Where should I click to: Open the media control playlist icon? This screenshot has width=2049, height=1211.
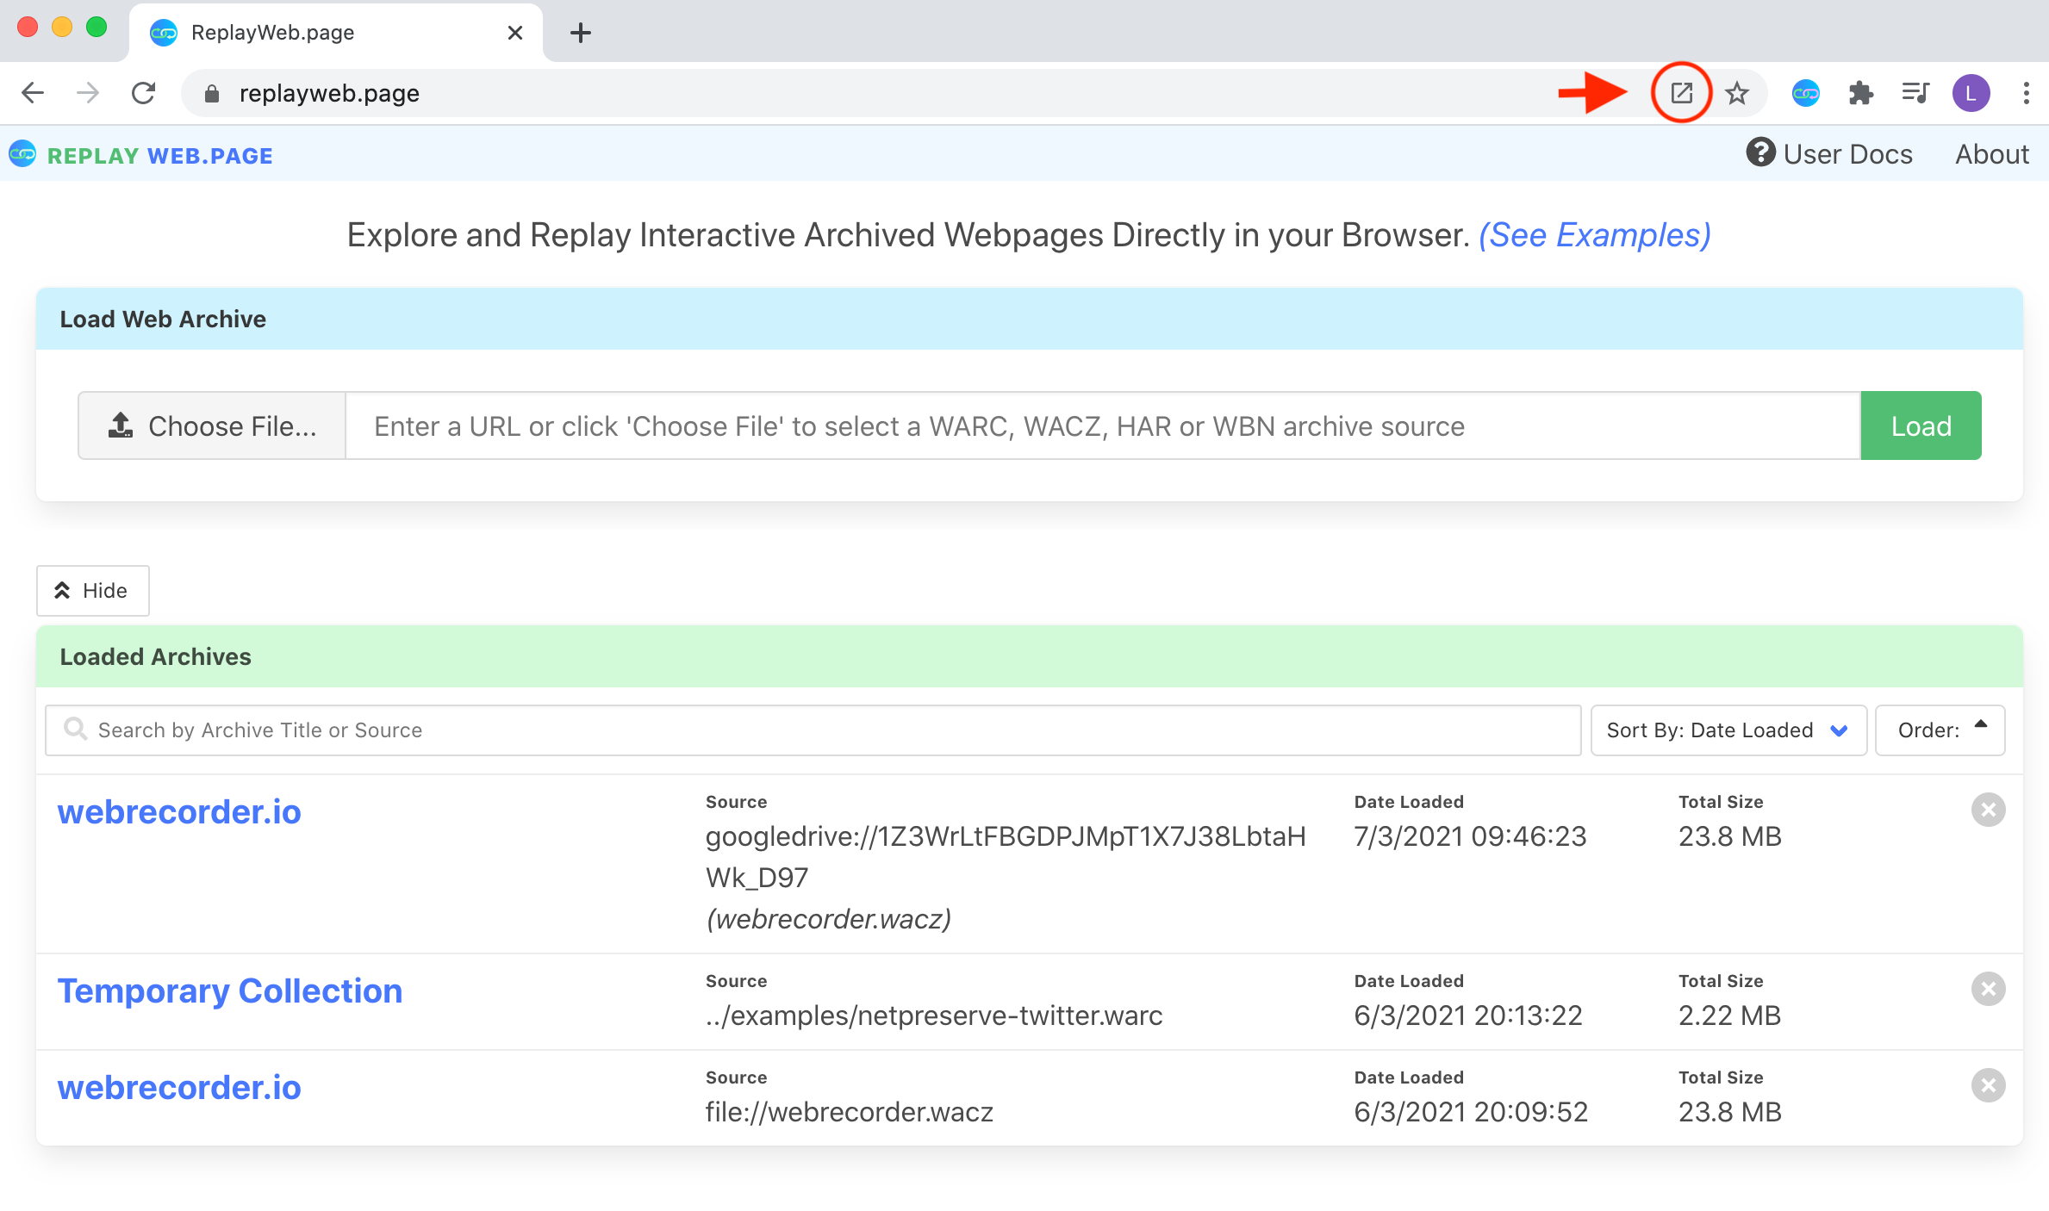click(x=1915, y=93)
